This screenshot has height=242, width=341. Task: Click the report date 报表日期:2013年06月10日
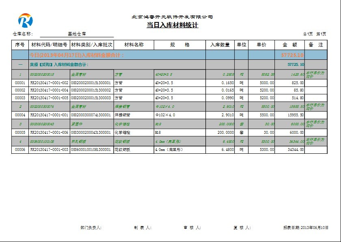click(x=306, y=228)
